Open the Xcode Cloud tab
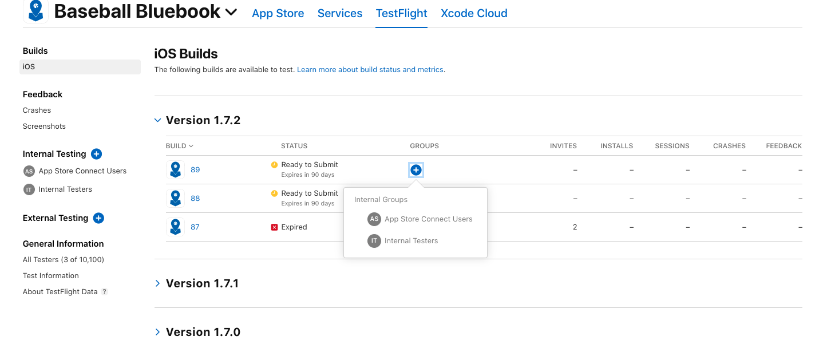This screenshot has height=348, width=831. 474,13
